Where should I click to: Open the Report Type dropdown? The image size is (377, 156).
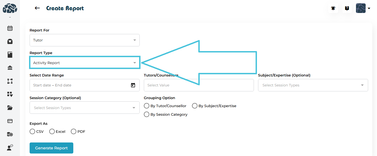(84, 63)
